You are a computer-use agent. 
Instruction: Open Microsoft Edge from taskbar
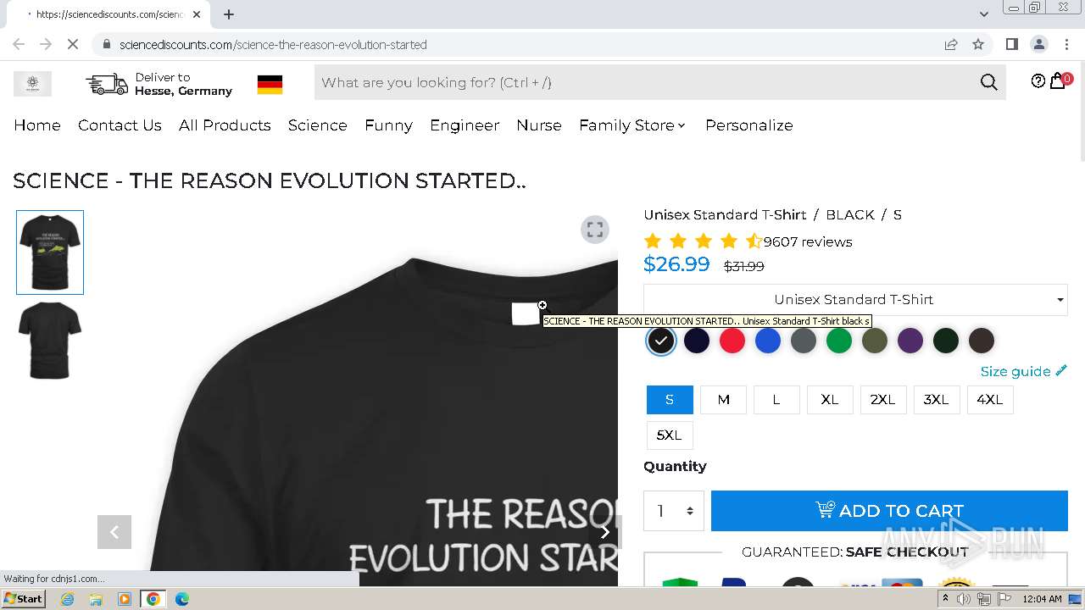(181, 599)
